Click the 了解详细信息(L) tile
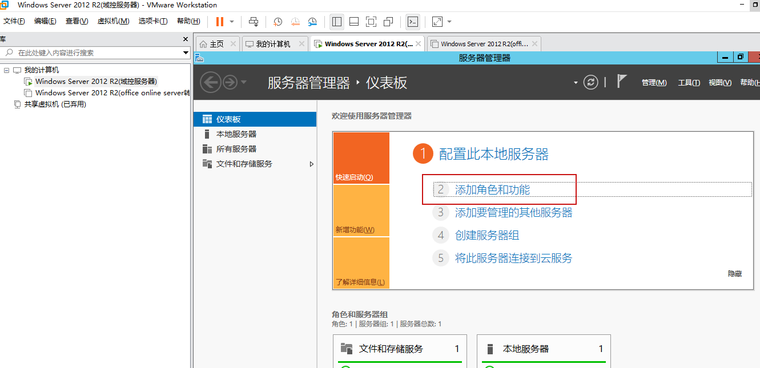The width and height of the screenshot is (760, 368). pos(361,263)
